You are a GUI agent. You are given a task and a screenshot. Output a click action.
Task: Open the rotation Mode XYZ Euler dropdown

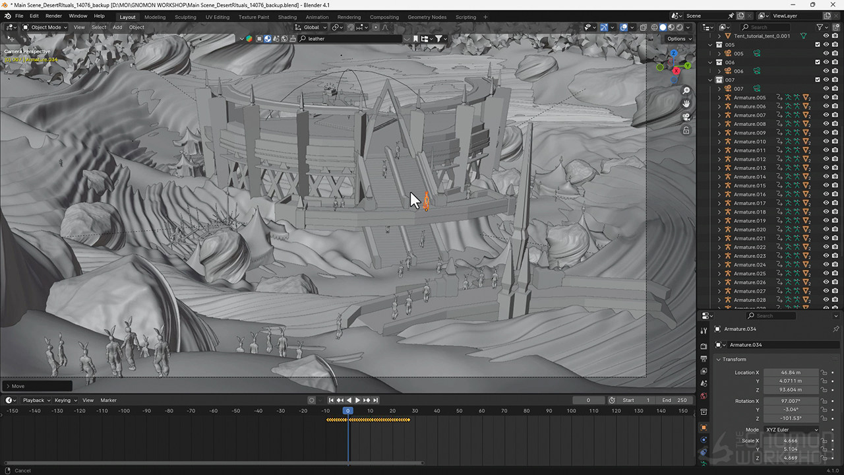point(791,429)
